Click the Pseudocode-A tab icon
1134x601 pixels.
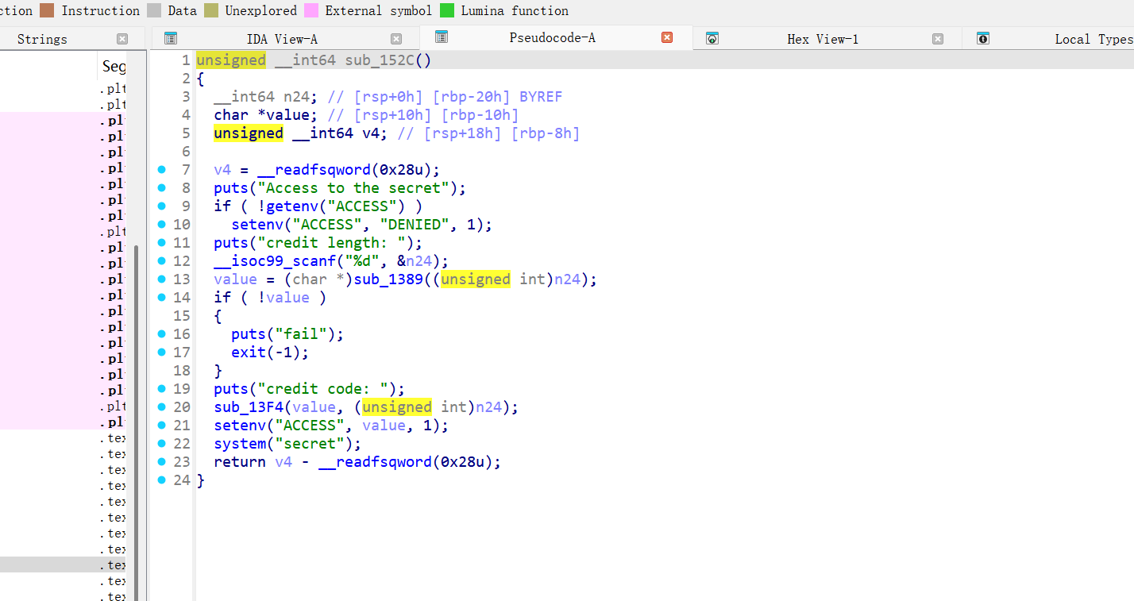pyautogui.click(x=442, y=37)
